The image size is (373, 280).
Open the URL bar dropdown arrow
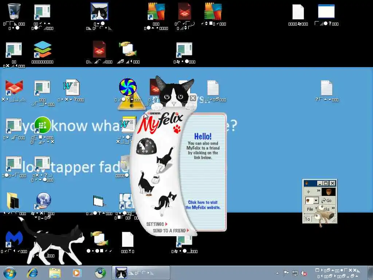(316, 201)
